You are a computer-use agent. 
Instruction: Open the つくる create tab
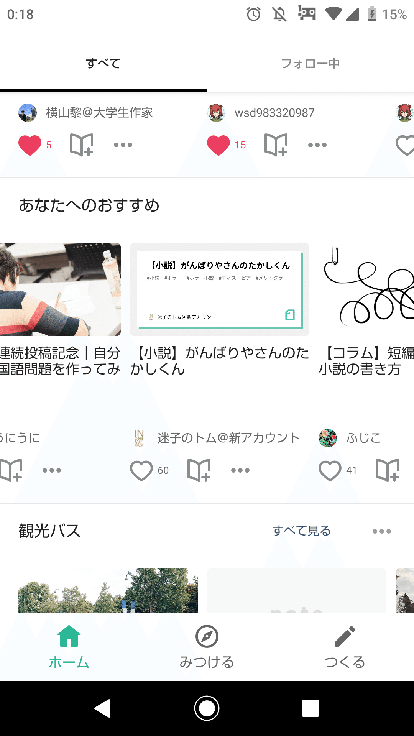pyautogui.click(x=345, y=647)
